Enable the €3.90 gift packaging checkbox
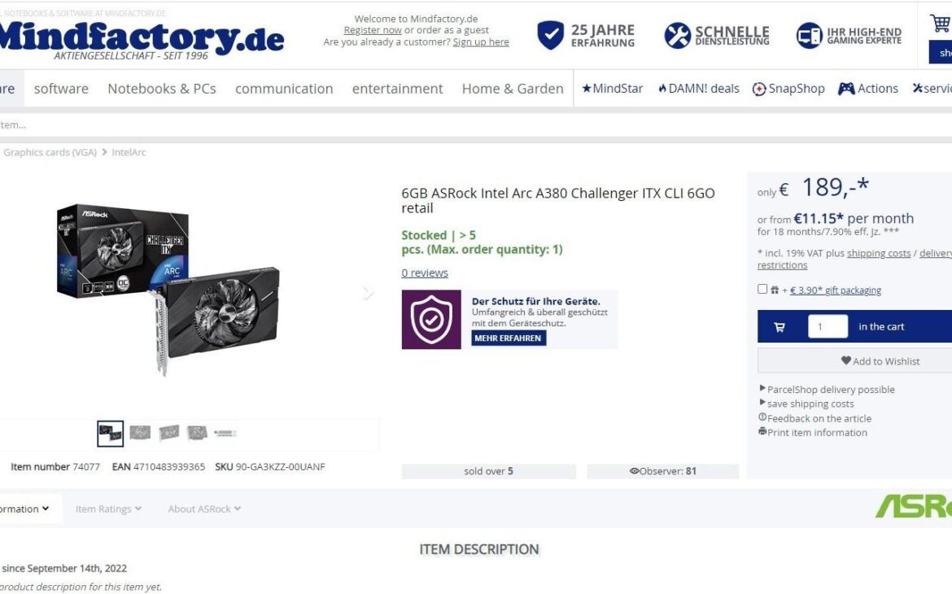Viewport: 952px width, 594px height. (762, 289)
